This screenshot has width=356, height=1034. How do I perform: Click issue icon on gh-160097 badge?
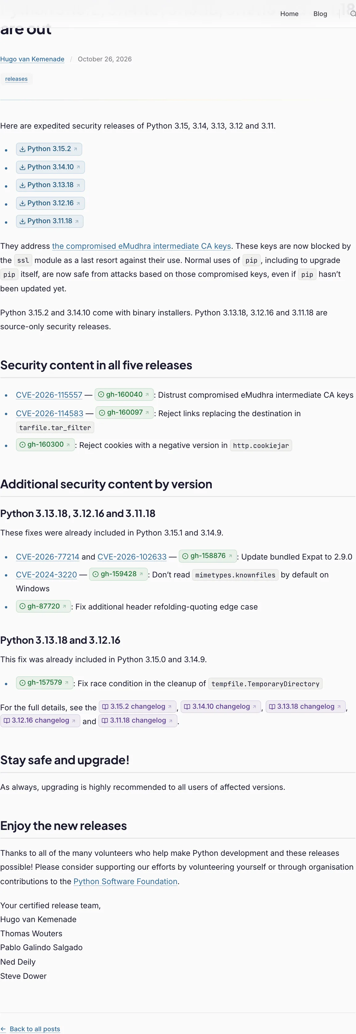(x=102, y=412)
